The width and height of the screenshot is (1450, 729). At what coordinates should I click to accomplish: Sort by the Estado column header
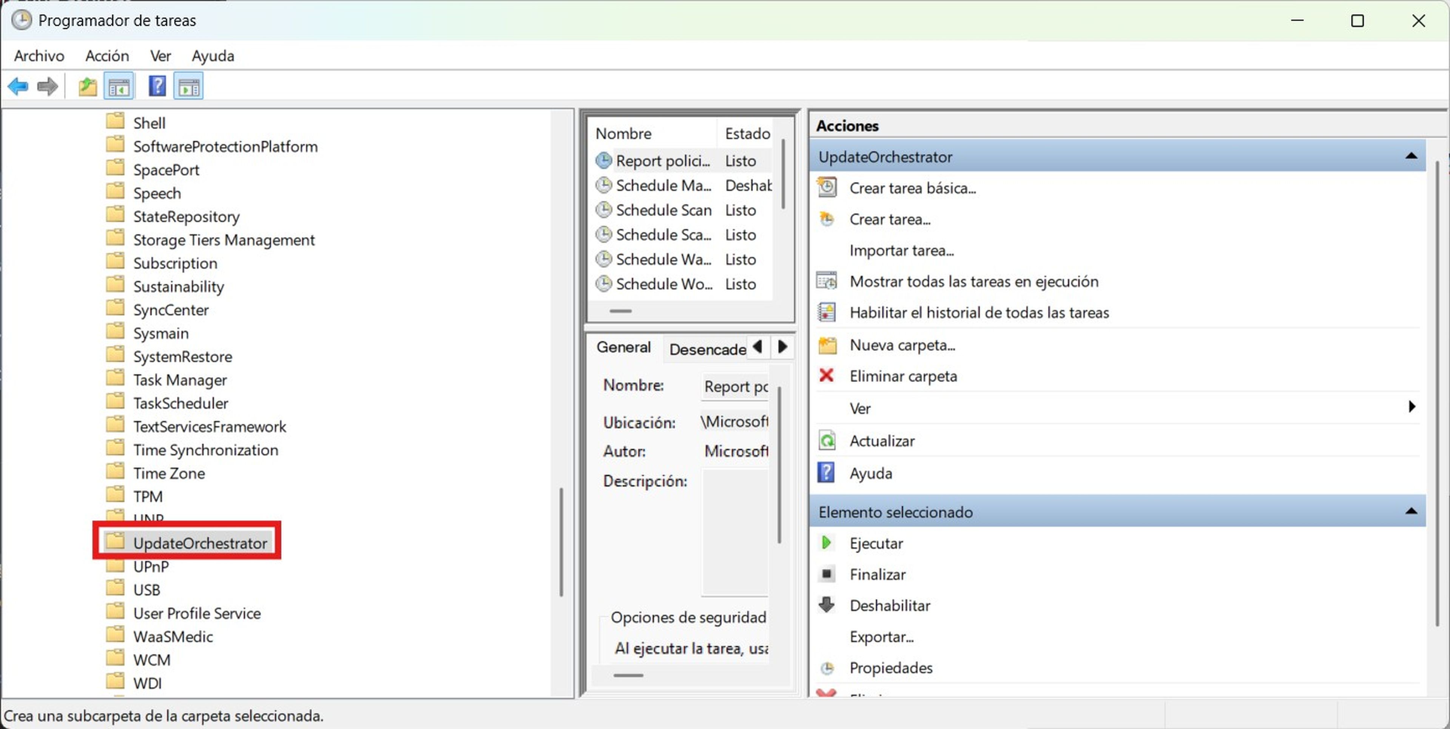pos(747,133)
